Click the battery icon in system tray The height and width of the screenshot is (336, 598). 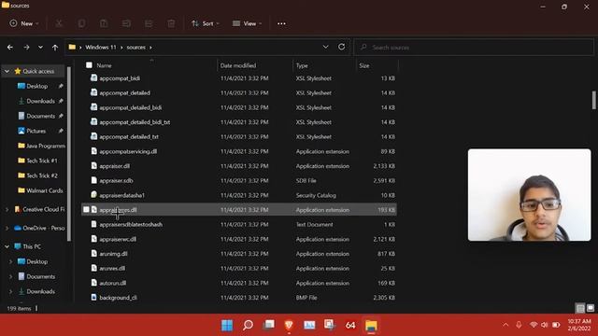(556, 325)
